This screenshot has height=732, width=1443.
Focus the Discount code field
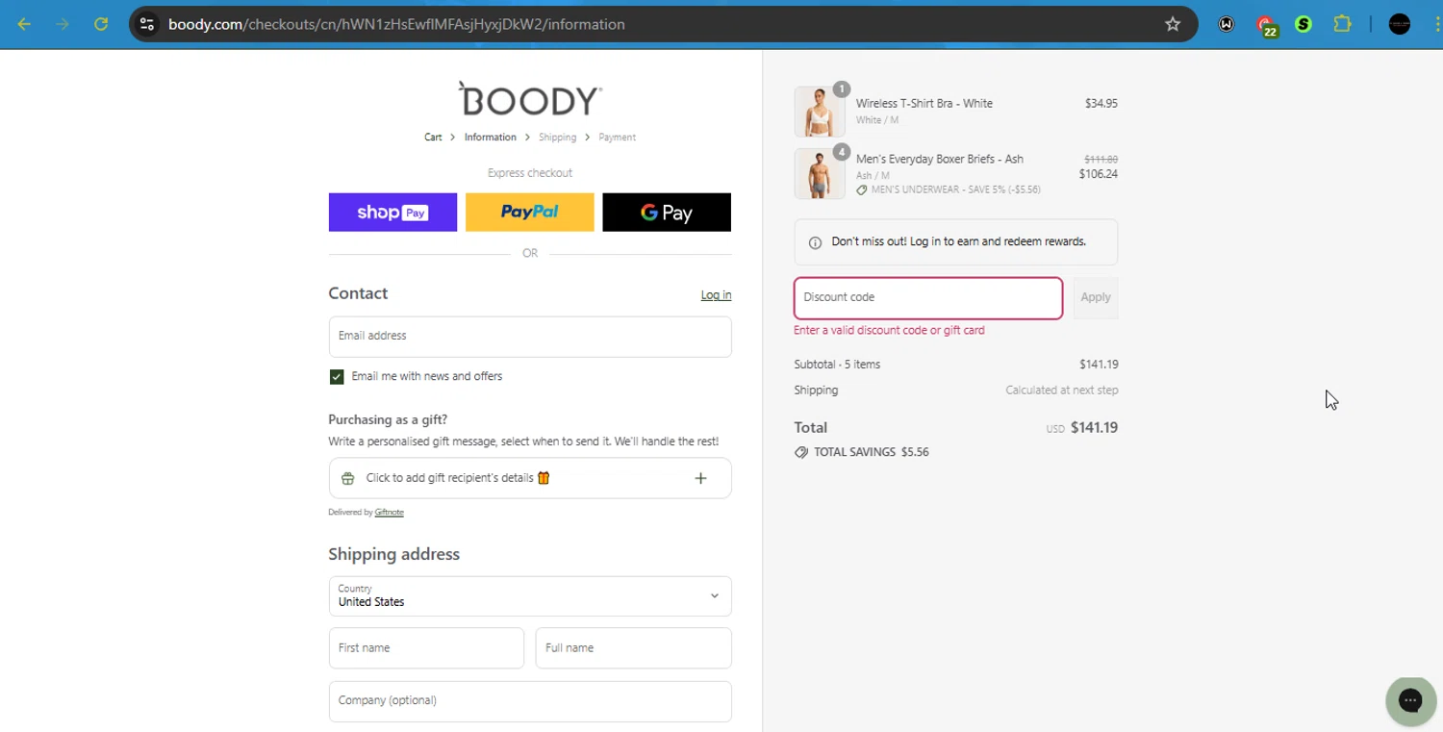(x=928, y=298)
